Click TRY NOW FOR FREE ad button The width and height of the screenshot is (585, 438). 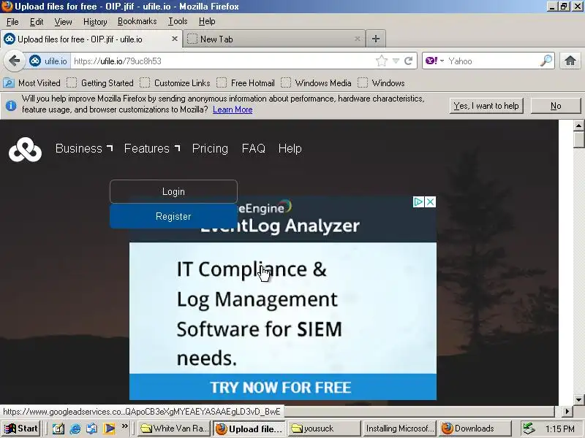coord(283,387)
